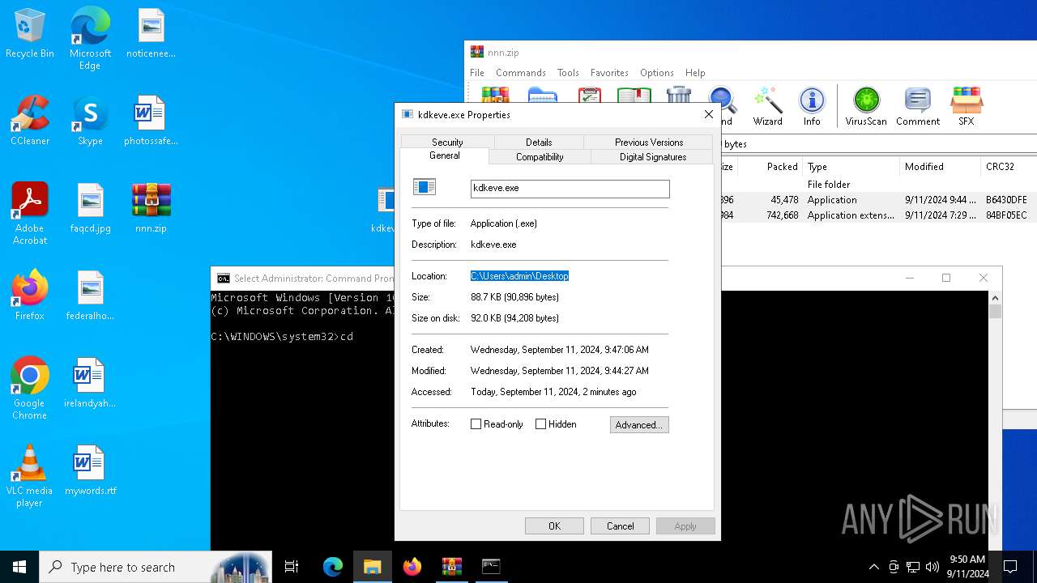Select the noticenee image file on desktop

pos(151,33)
